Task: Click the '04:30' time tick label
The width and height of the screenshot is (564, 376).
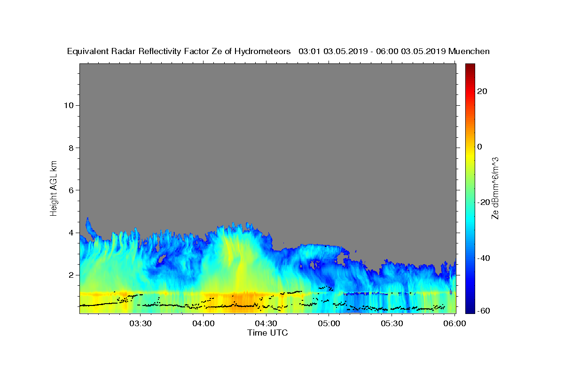Action: [266, 324]
